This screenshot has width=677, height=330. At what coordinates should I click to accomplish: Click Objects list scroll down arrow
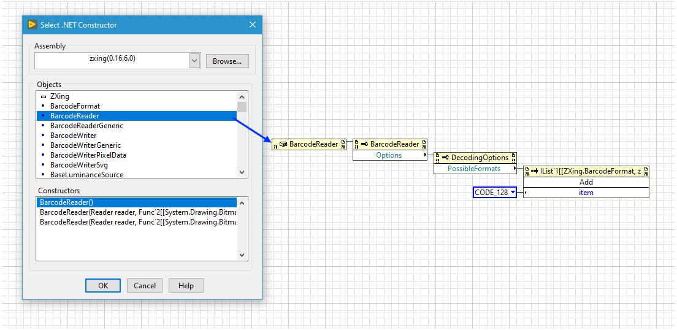[x=242, y=173]
